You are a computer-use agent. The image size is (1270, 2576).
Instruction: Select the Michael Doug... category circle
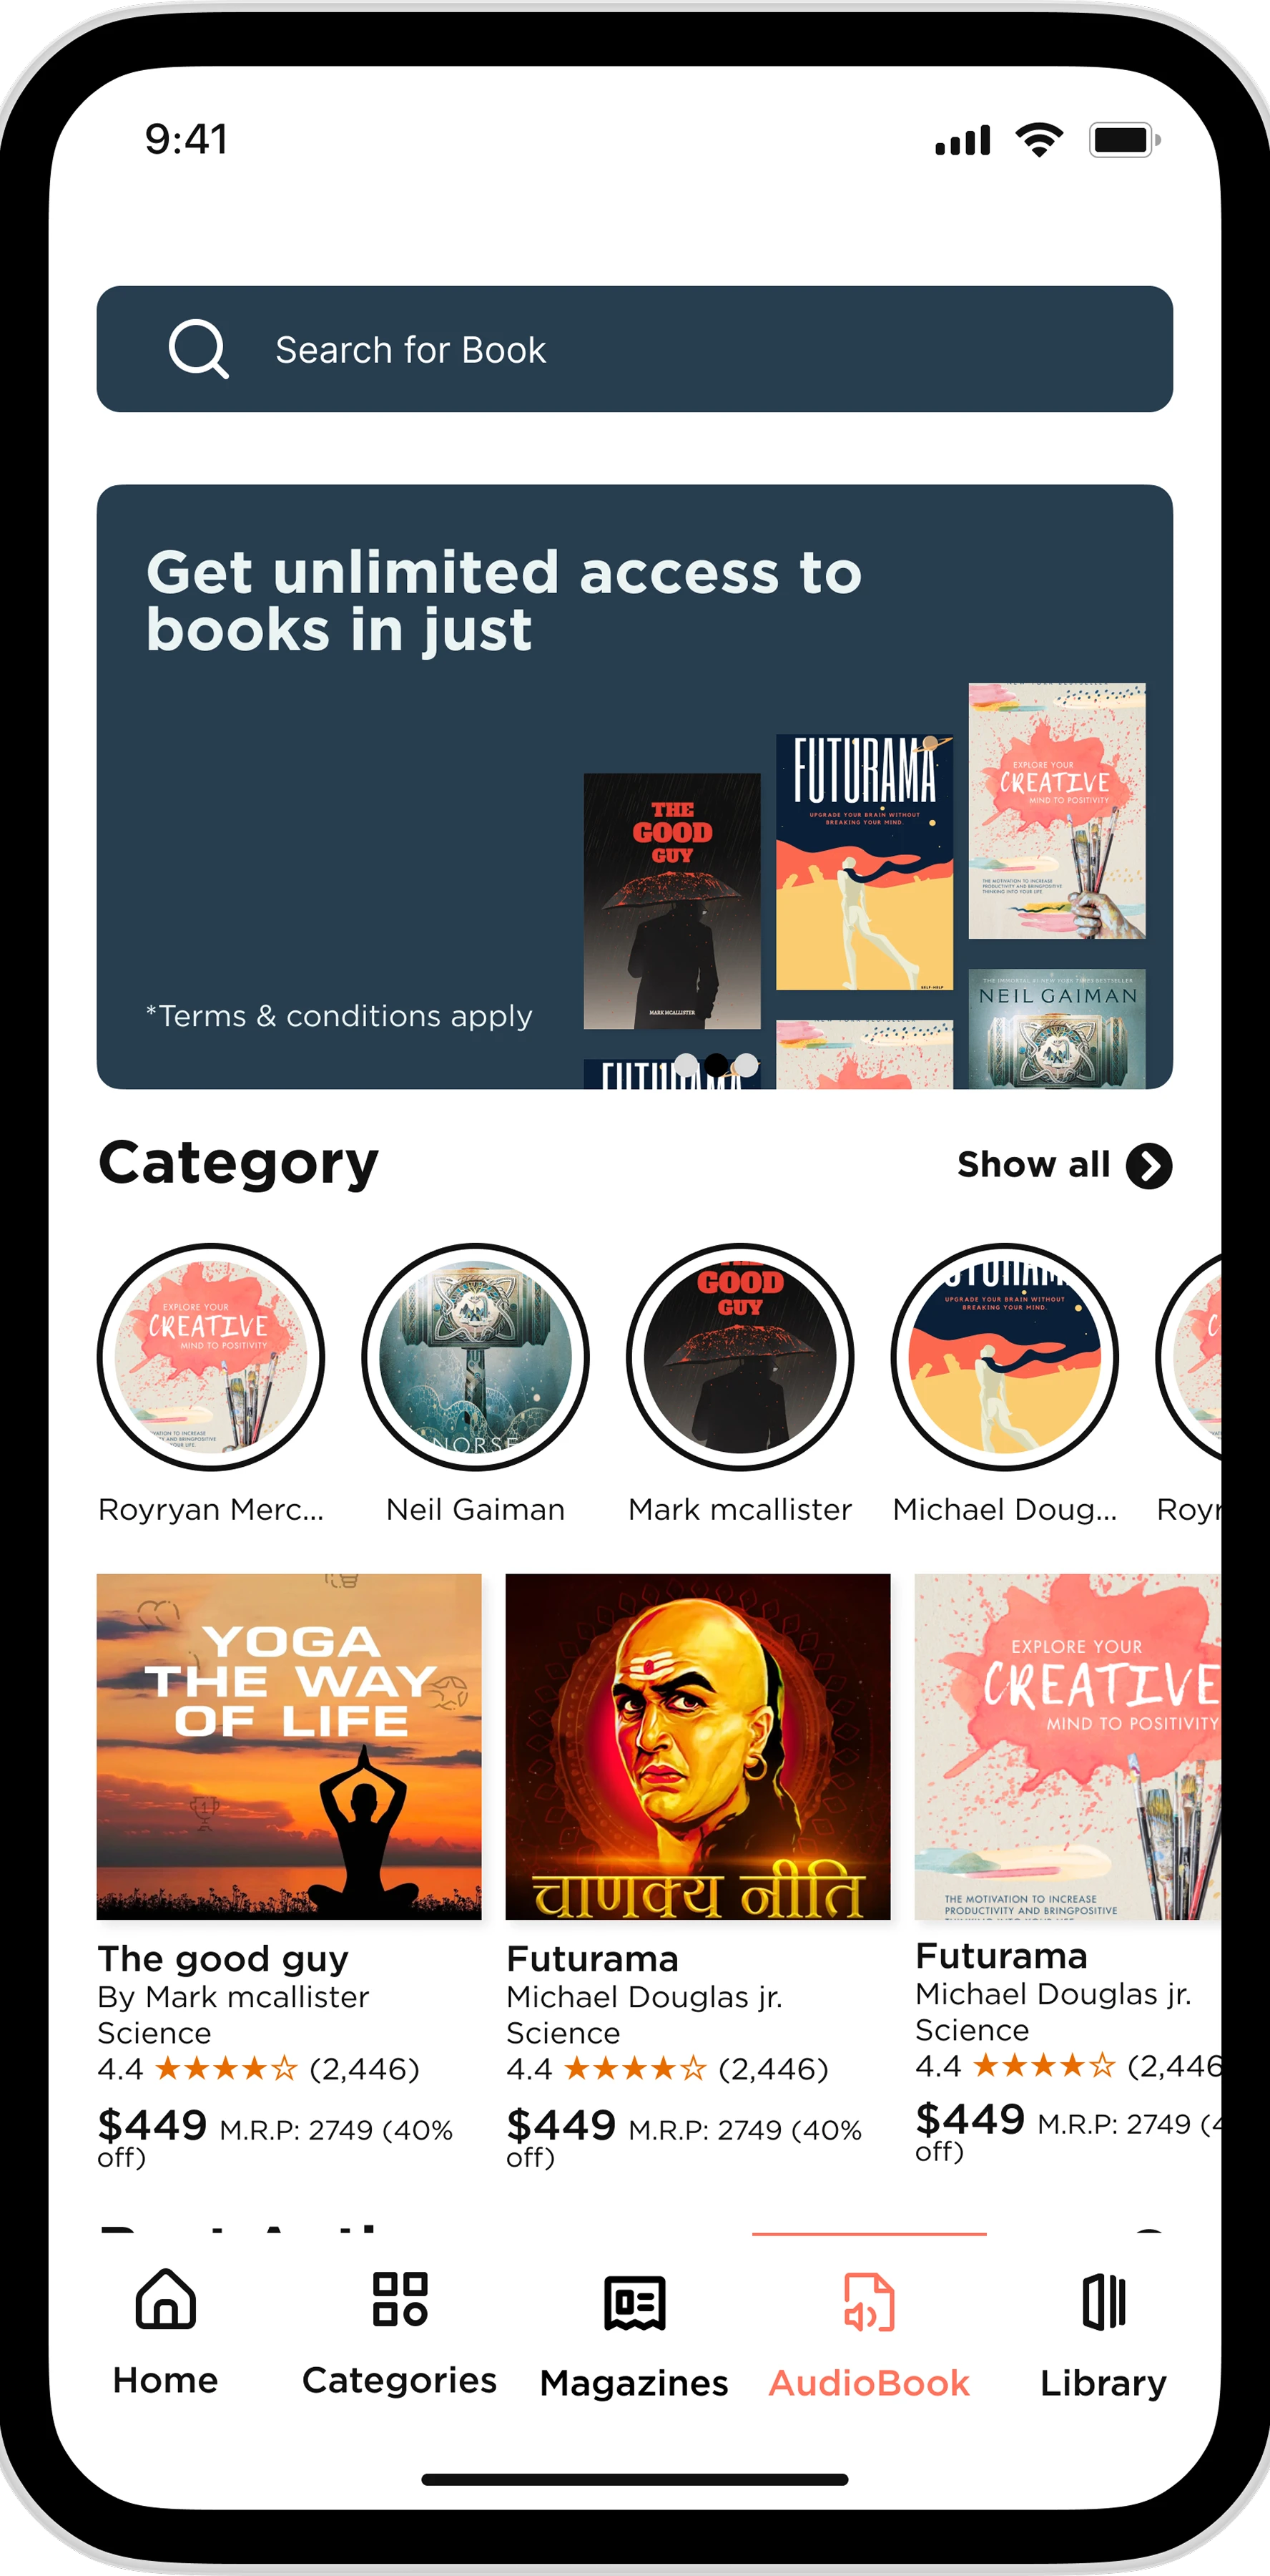coord(1005,1357)
